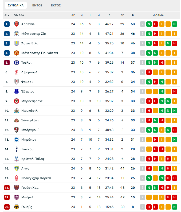This screenshot has height=212, width=181.
Task: Sort by the ΔΓ goal difference header
Action: (122, 16)
